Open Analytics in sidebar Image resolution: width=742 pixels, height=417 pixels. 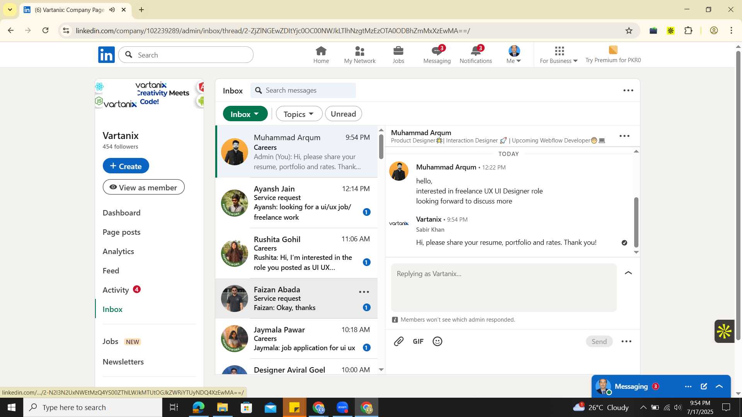pos(118,252)
